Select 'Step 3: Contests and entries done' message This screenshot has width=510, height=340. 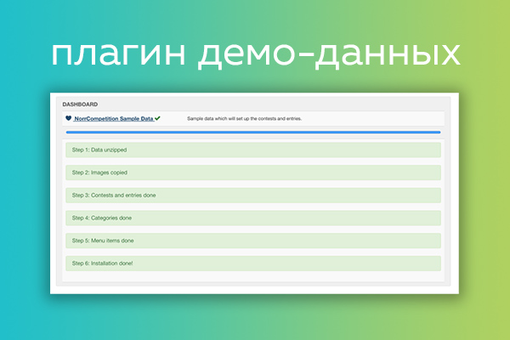253,195
